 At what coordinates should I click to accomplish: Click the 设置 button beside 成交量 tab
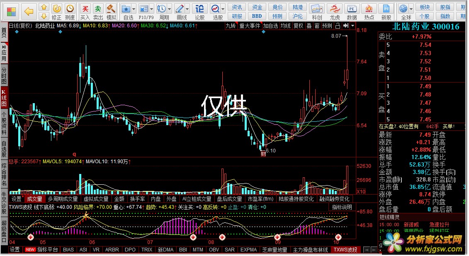pos(17,199)
